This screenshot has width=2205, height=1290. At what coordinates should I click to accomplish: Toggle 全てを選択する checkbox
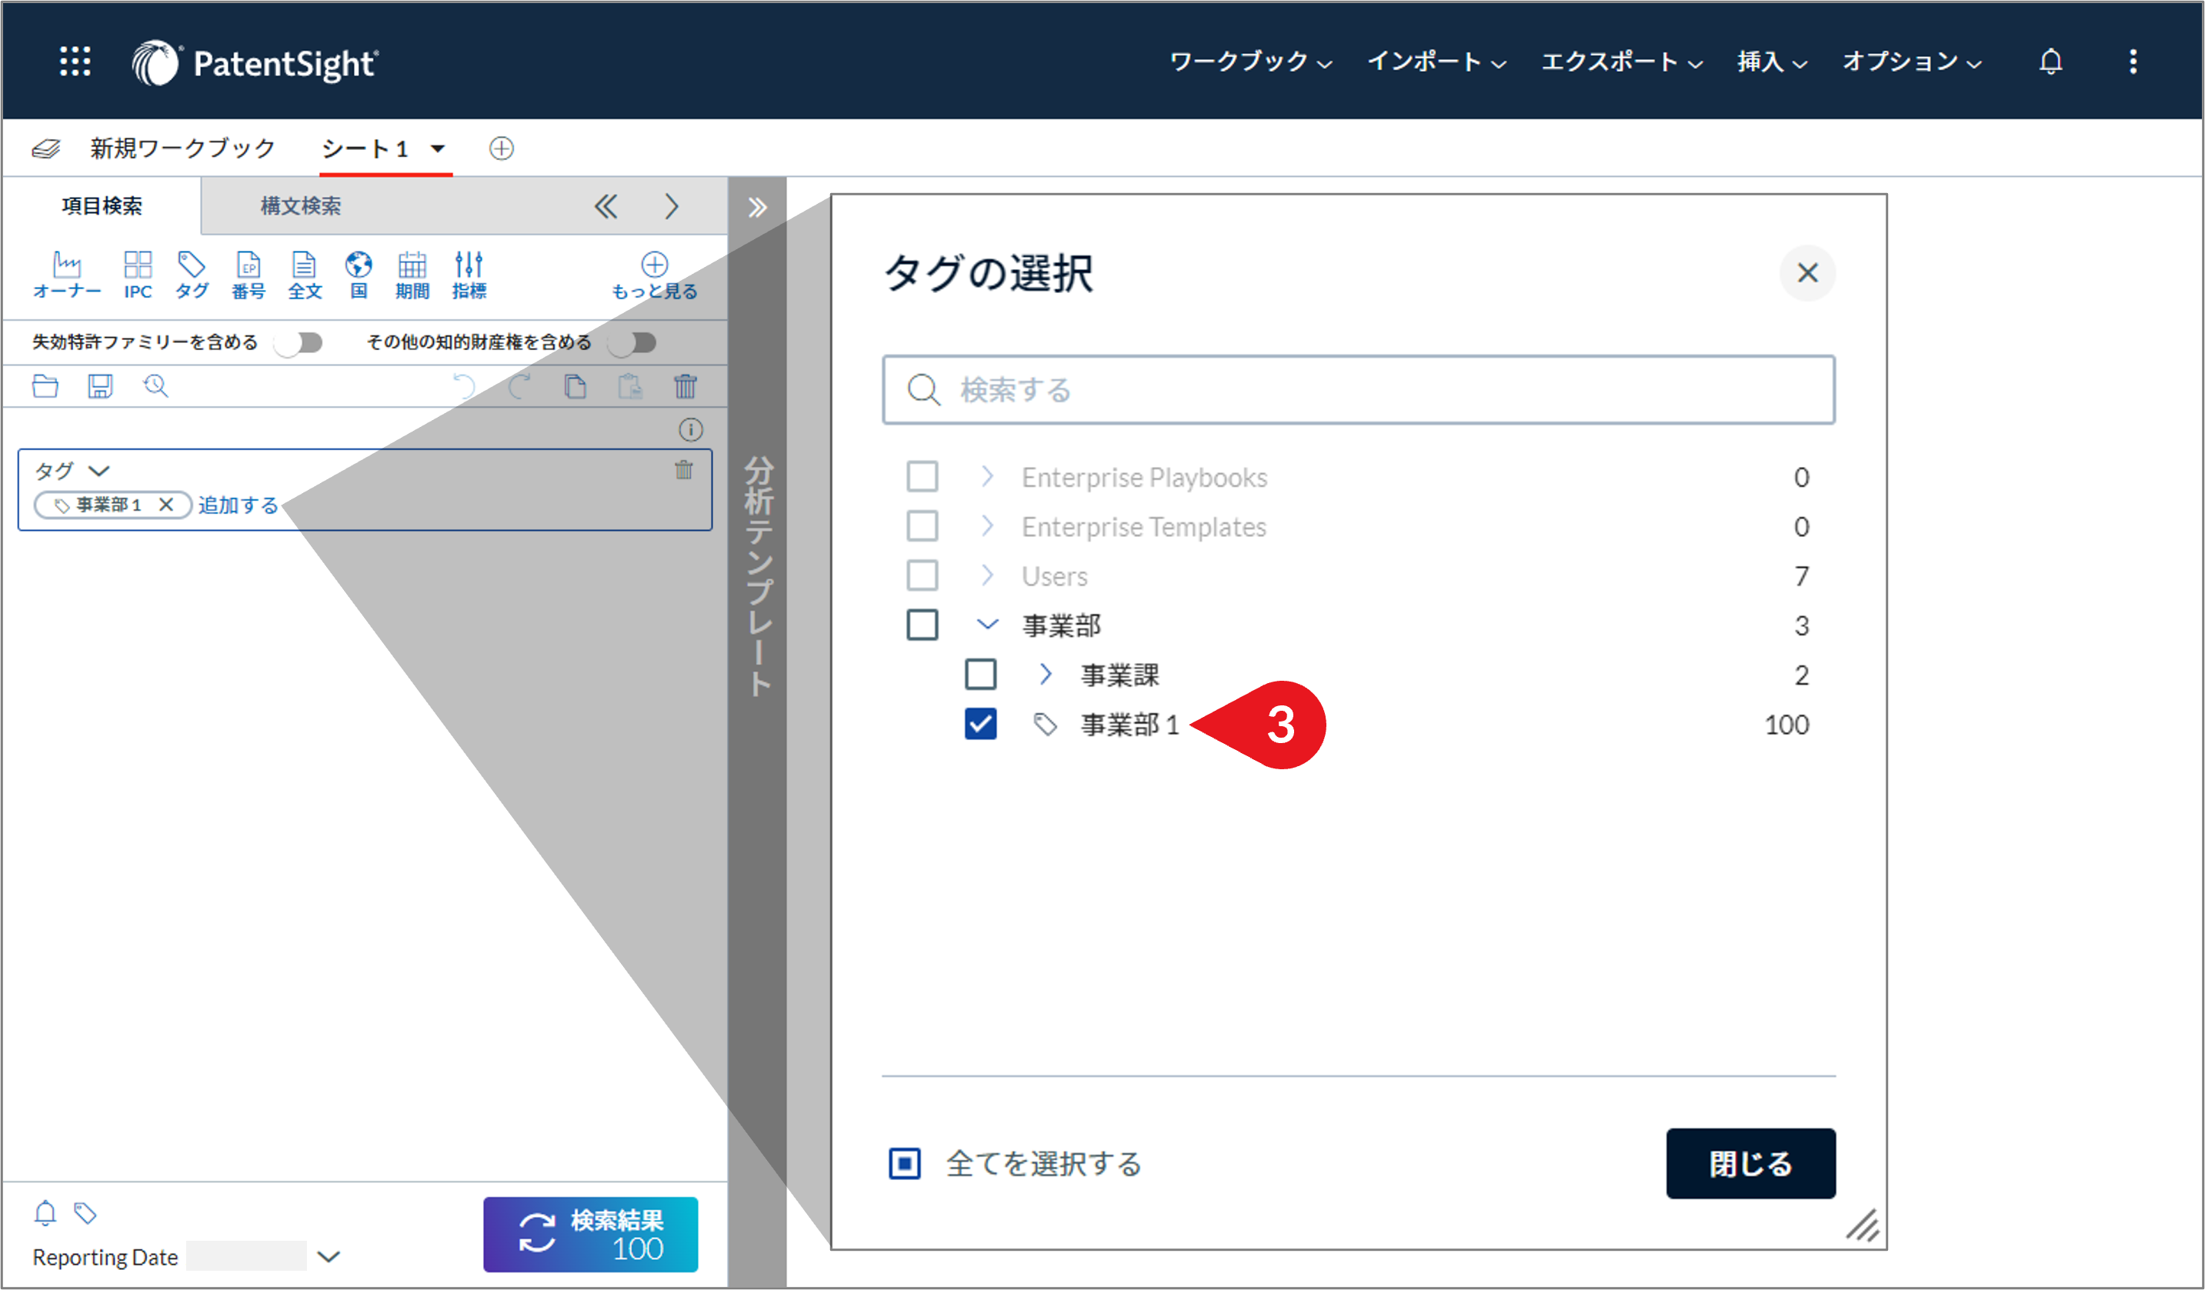(x=905, y=1163)
